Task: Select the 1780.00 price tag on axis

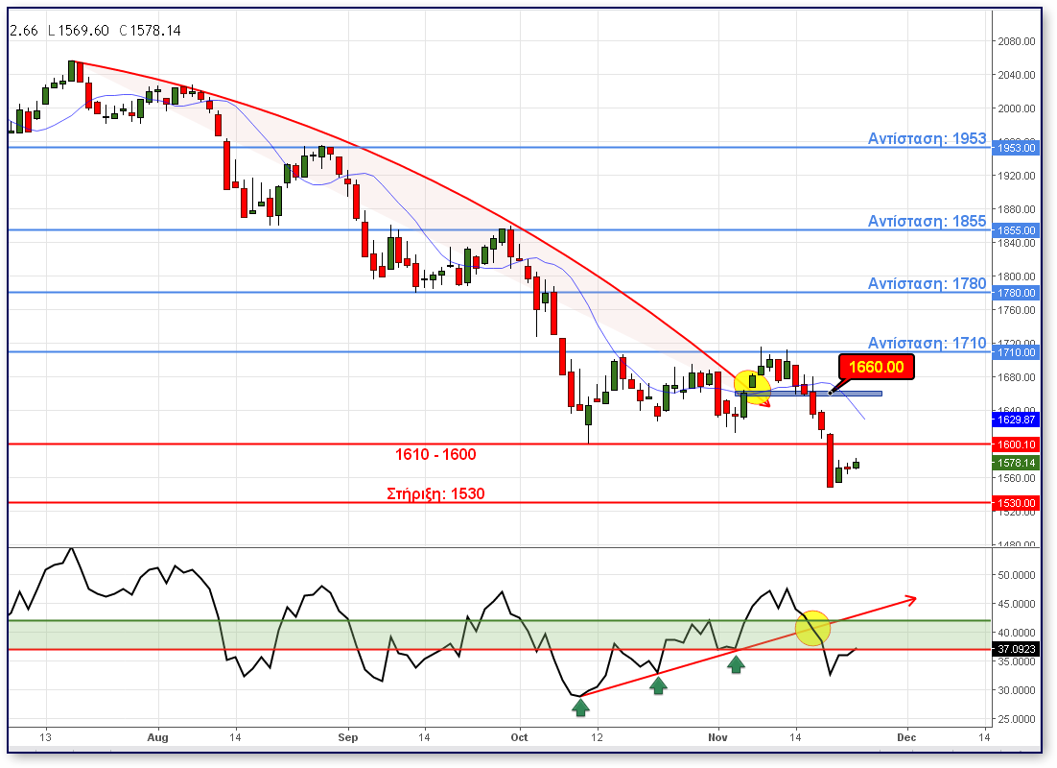Action: pyautogui.click(x=1016, y=293)
